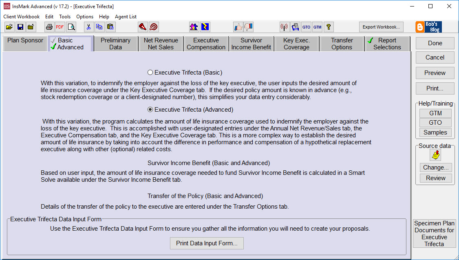
Task: Click the printer icon in toolbar
Action: pyautogui.click(x=49, y=27)
